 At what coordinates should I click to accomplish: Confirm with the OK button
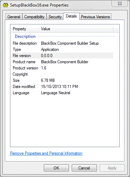coord(56,168)
